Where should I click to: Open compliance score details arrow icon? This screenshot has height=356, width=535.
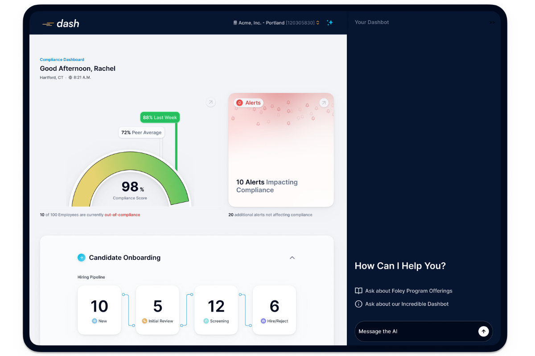tap(211, 102)
